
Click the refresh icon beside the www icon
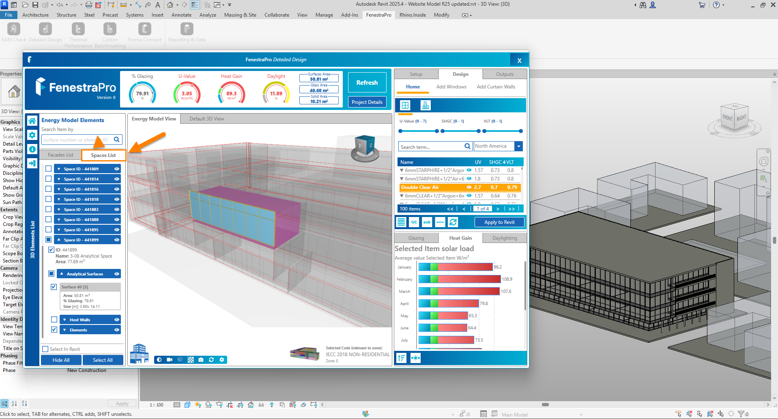point(453,222)
